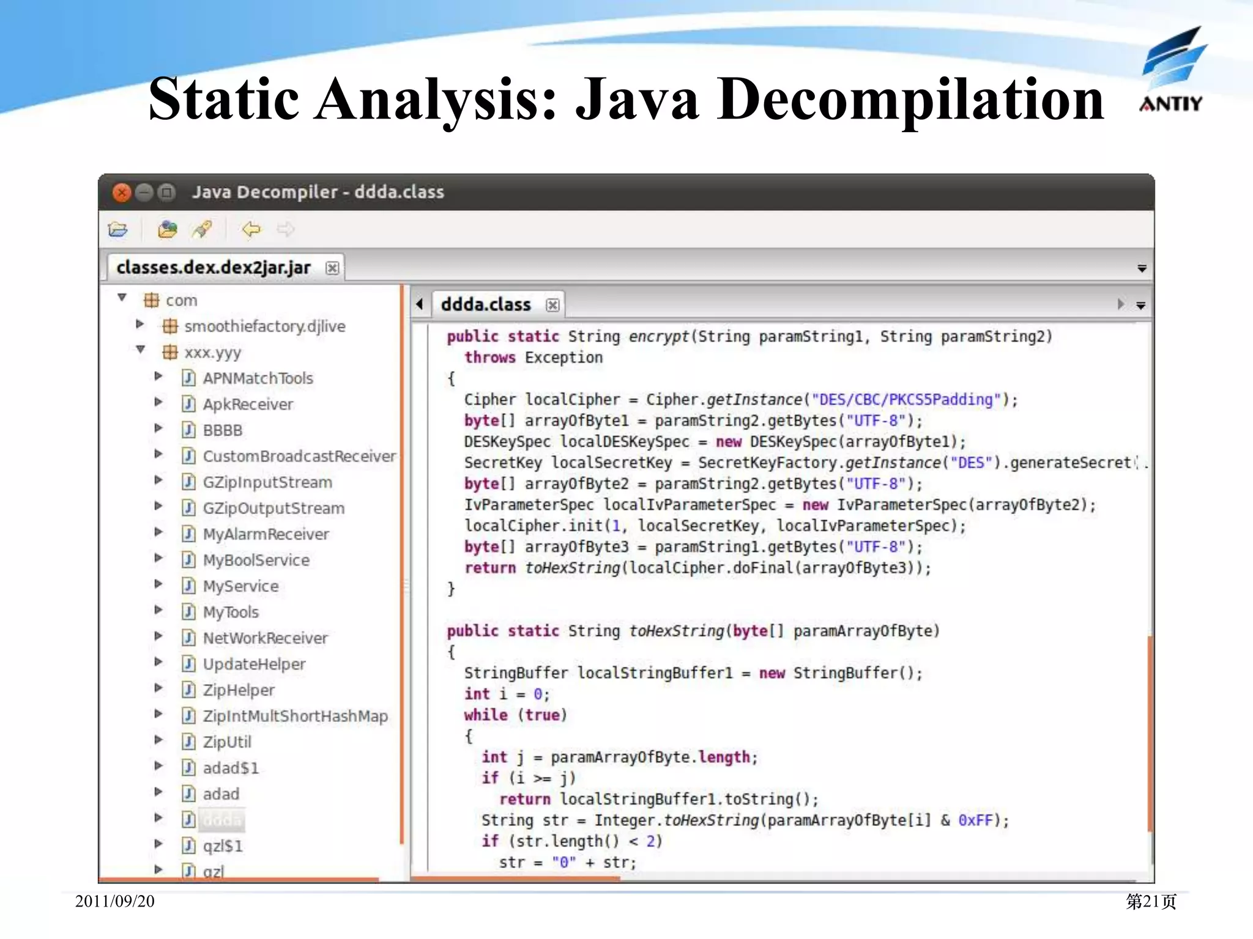Collapse the com package node
The image size is (1253, 939).
122,298
